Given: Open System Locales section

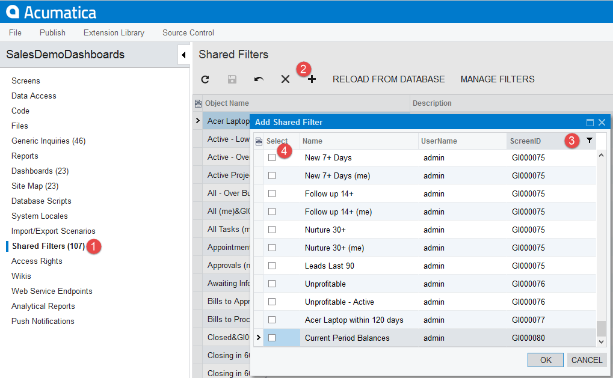Looking at the screenshot, I should (40, 216).
